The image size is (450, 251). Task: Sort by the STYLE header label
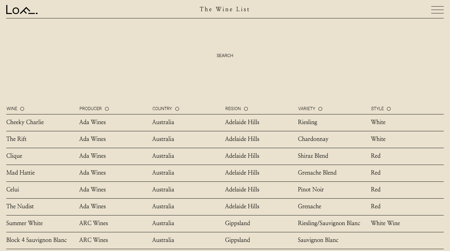tap(377, 109)
